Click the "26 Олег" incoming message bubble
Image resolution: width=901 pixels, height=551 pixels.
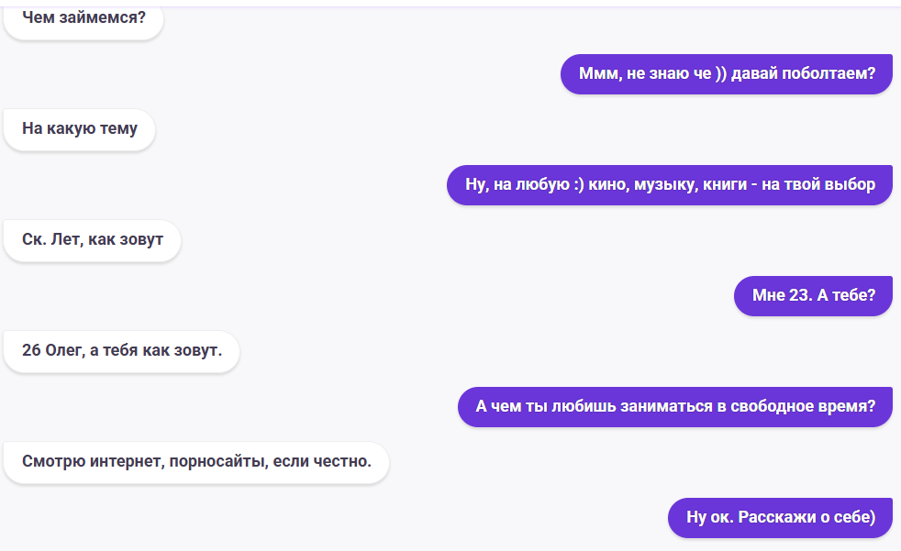click(121, 351)
